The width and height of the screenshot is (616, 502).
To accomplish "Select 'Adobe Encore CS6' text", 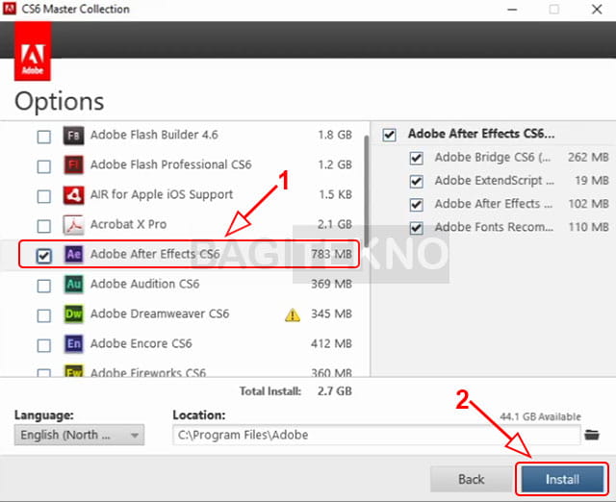I will 141,343.
